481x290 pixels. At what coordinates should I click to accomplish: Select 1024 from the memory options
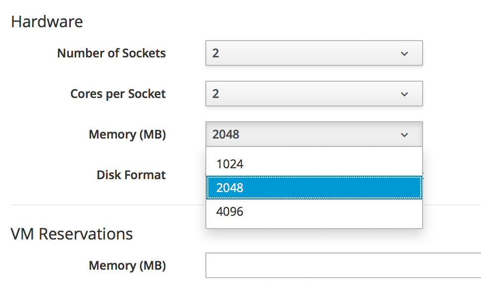314,164
